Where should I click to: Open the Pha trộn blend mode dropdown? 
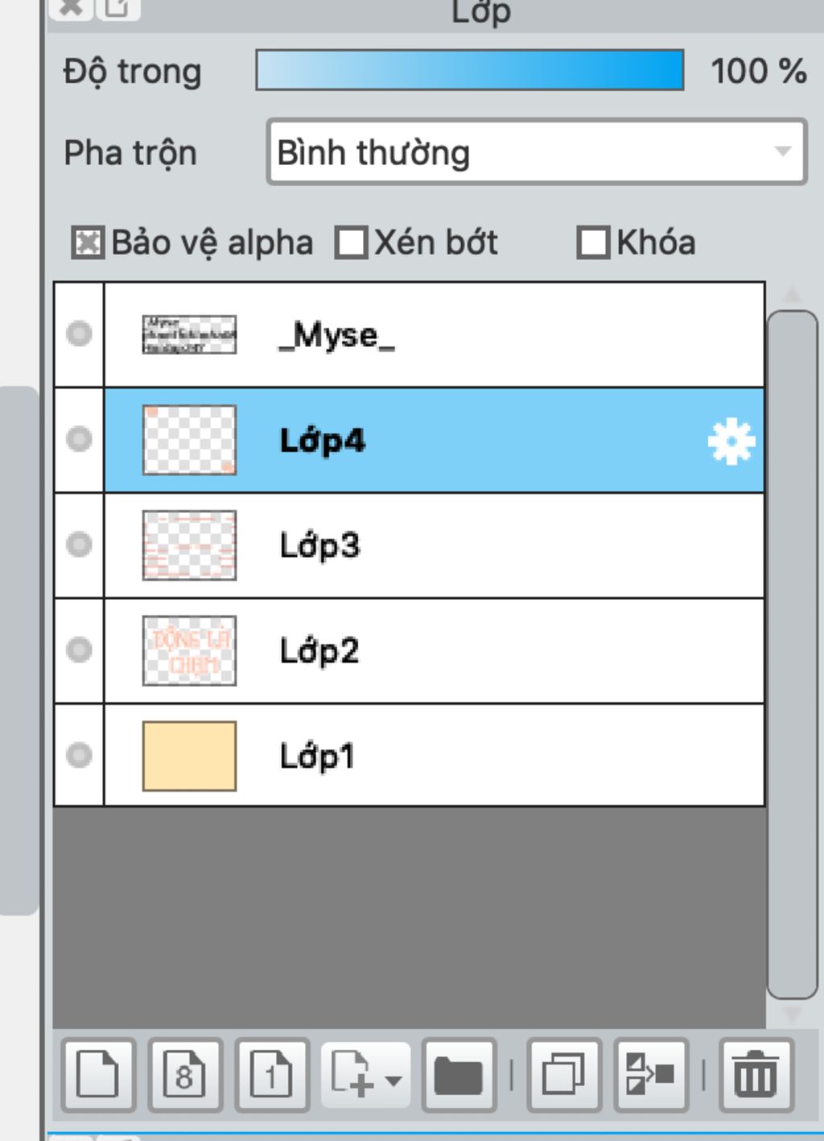pos(536,152)
